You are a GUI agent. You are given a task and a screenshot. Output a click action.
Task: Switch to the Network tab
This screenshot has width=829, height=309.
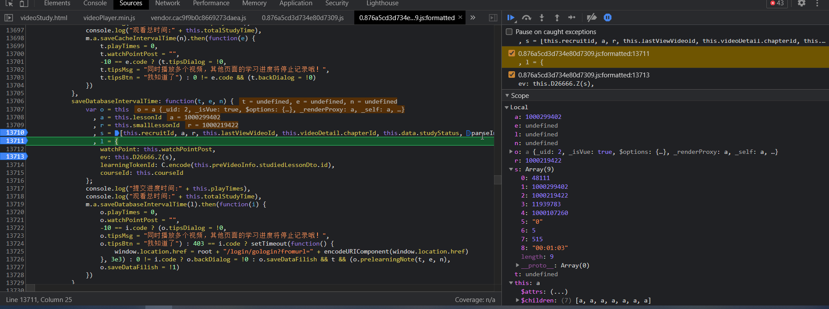tap(167, 3)
